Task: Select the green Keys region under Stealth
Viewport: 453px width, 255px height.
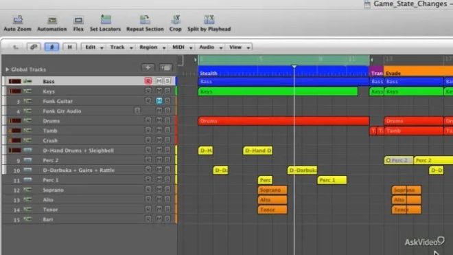Action: click(x=278, y=91)
